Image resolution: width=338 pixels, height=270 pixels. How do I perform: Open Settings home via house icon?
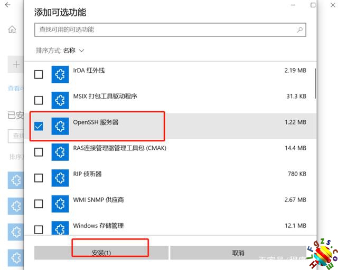click(12, 30)
